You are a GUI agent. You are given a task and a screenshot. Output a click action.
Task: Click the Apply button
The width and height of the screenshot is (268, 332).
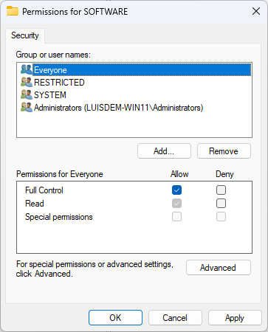click(235, 318)
